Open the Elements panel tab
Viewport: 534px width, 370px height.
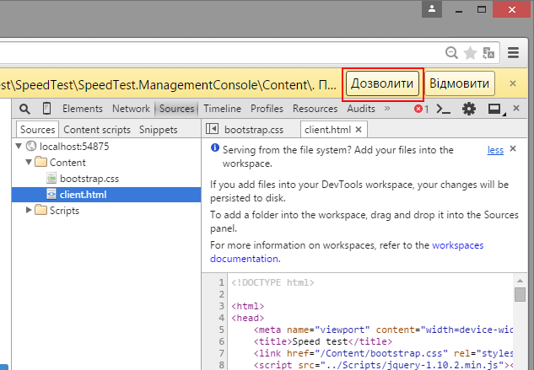pyautogui.click(x=83, y=109)
